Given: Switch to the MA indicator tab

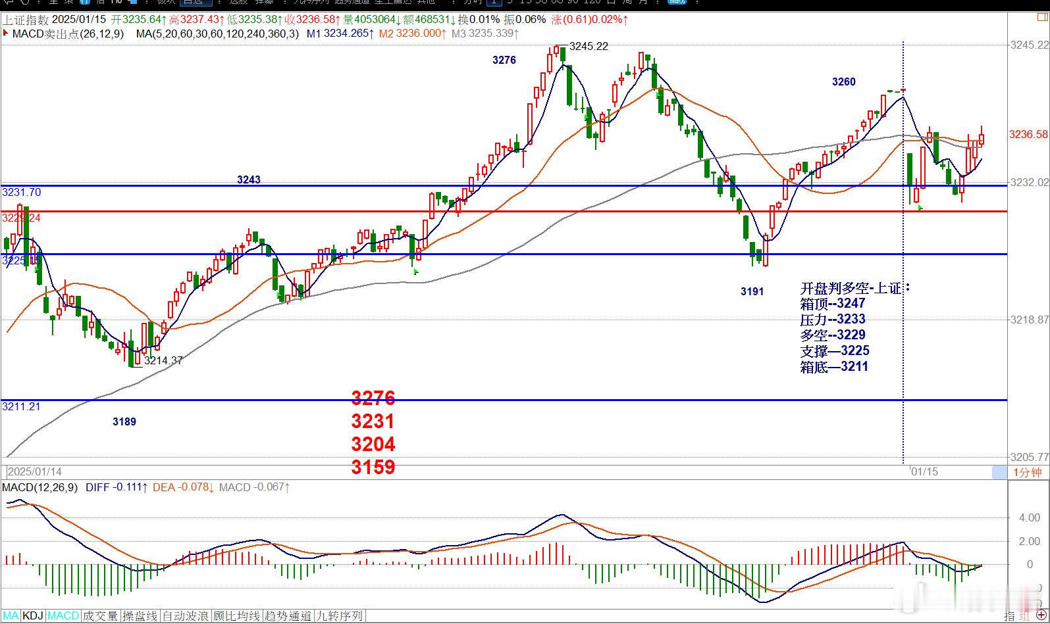Looking at the screenshot, I should pyautogui.click(x=11, y=616).
